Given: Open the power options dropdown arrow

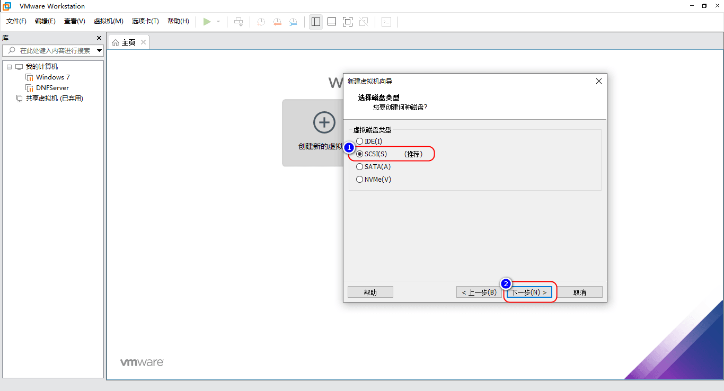Looking at the screenshot, I should [218, 22].
